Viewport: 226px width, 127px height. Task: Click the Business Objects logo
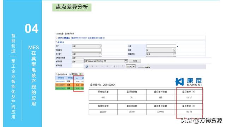144,67
